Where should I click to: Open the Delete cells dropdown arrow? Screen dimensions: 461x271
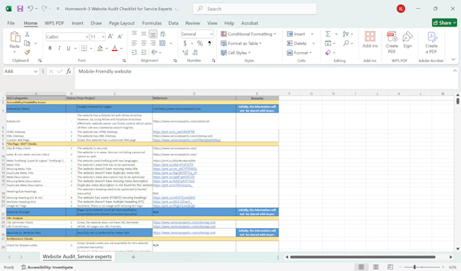[313, 43]
